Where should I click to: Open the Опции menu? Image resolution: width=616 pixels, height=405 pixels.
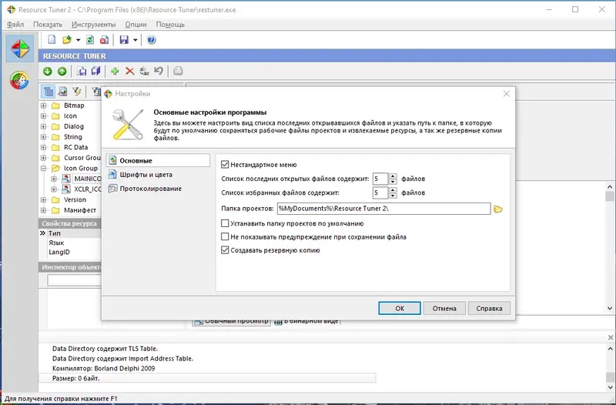click(x=136, y=25)
